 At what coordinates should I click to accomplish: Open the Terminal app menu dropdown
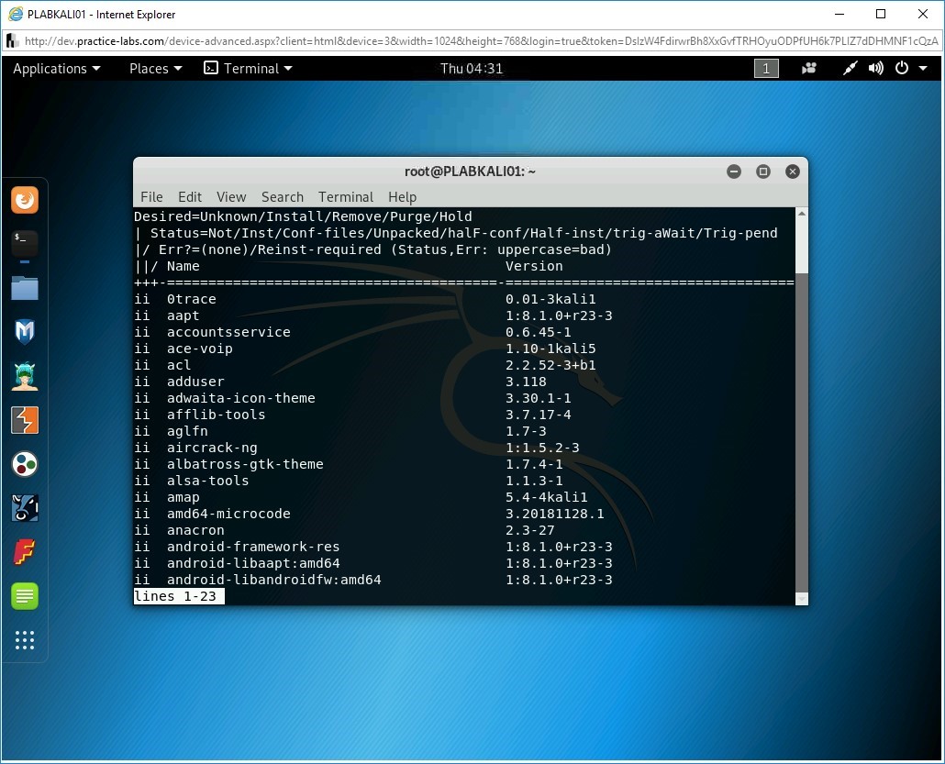tap(249, 69)
